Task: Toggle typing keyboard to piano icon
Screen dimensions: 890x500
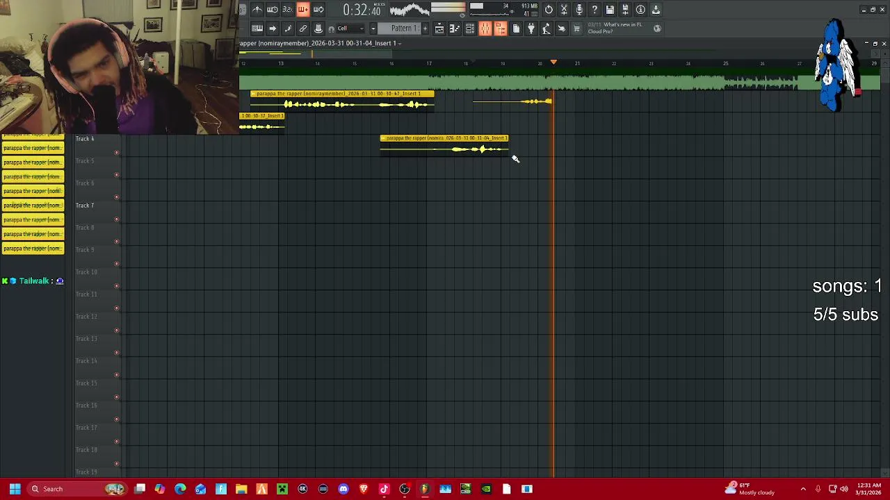Action: click(257, 28)
